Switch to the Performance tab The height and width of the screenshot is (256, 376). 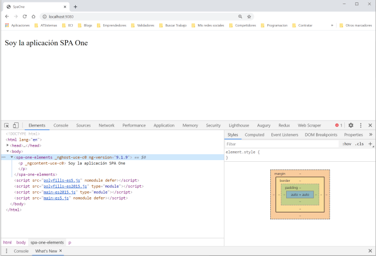134,125
